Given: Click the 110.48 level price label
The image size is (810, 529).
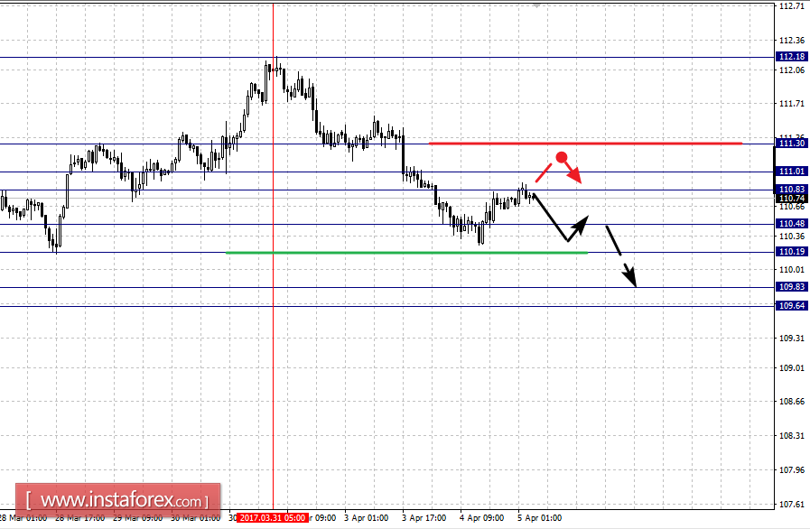Looking at the screenshot, I should coord(791,224).
